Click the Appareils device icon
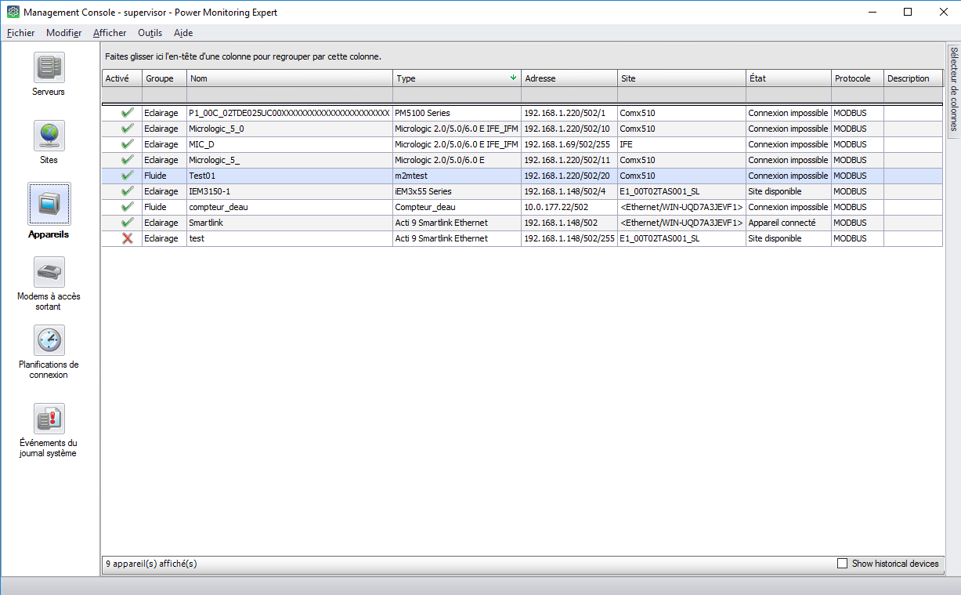The width and height of the screenshot is (961, 595). (49, 204)
